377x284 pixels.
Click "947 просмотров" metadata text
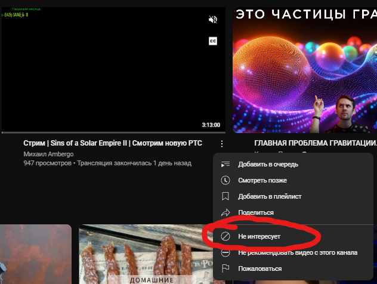pos(47,163)
